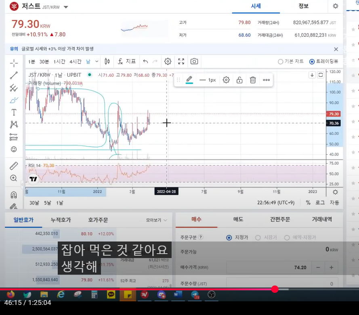Image resolution: width=359 pixels, height=315 pixels.
Task: Open candlestick chart type selector
Action: pyautogui.click(x=107, y=61)
